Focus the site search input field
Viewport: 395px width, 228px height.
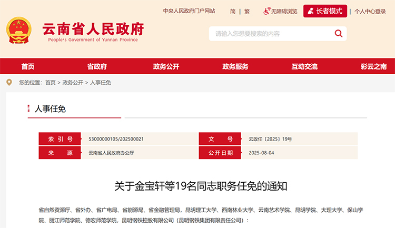[x=269, y=34]
